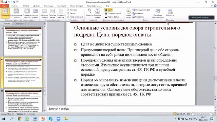Select Черно-белый mode
217x122 pixels.
click(112, 17)
